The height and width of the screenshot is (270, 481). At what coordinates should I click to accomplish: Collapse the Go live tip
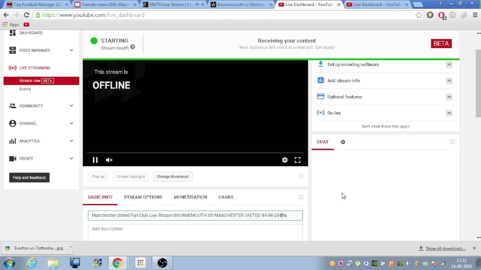[449, 113]
